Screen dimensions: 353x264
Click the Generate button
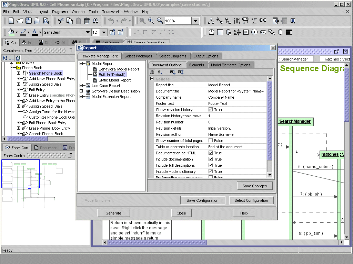pos(113,213)
